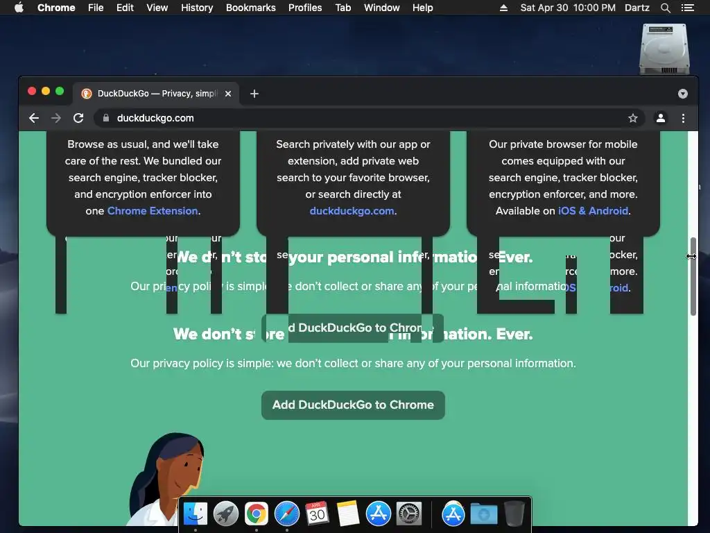This screenshot has width=710, height=533.
Task: Open the Edit menu
Action: [125, 8]
